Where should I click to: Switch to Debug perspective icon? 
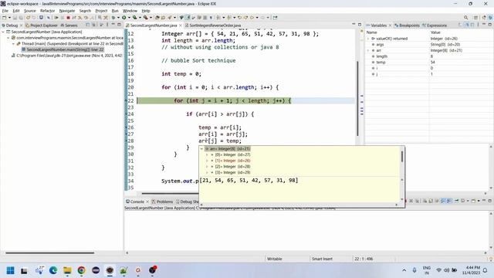pyautogui.click(x=491, y=18)
